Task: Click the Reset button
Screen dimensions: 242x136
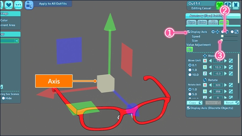Action: (231, 103)
